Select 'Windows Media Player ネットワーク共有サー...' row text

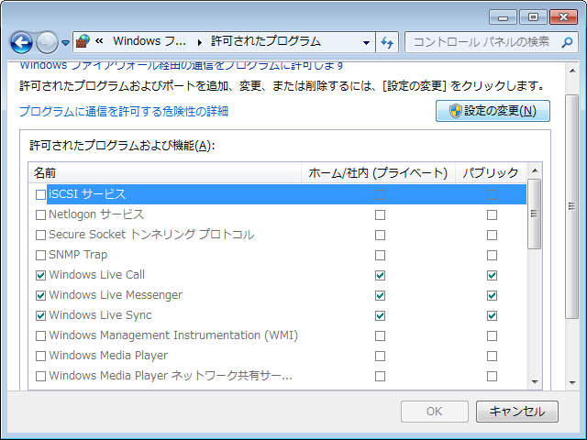(x=171, y=375)
